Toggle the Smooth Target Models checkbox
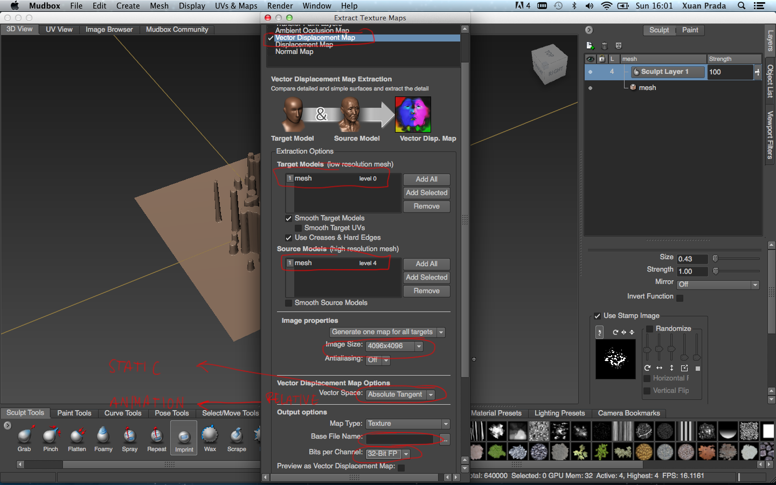 pyautogui.click(x=288, y=218)
